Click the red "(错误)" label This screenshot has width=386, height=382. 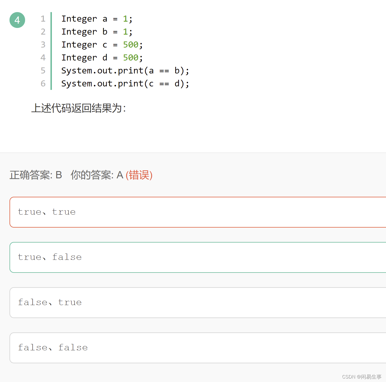click(139, 175)
